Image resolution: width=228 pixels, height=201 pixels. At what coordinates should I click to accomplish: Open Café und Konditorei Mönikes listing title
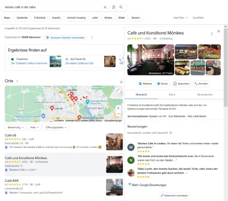(26, 158)
